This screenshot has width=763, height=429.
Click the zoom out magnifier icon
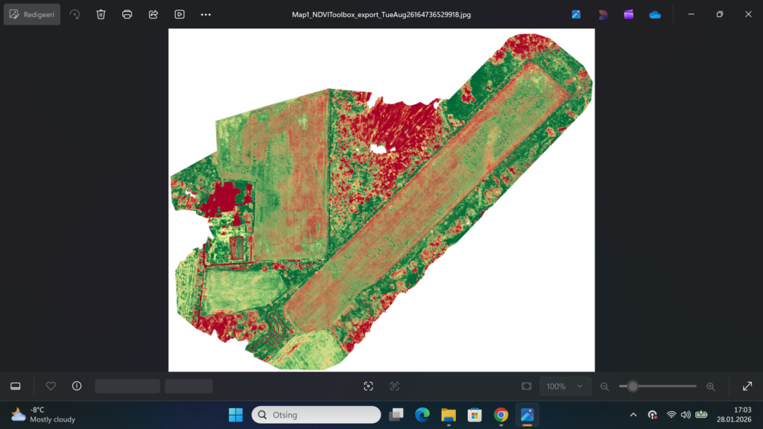point(605,387)
